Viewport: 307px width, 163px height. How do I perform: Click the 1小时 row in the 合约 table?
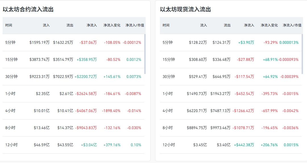(x=73, y=94)
